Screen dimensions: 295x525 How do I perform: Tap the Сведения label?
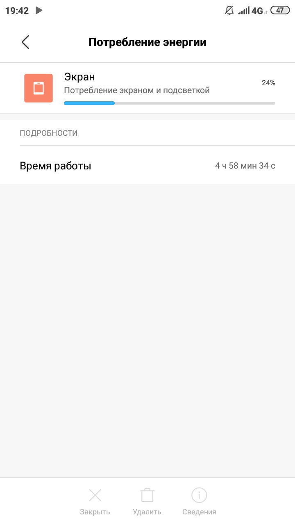coord(199,512)
